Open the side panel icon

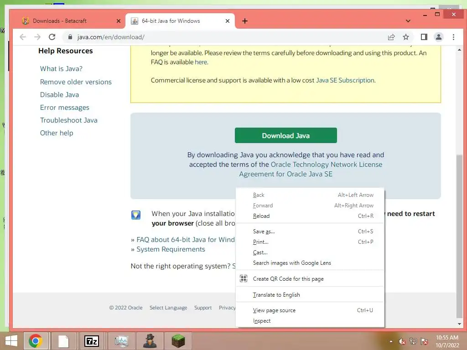pyautogui.click(x=424, y=37)
